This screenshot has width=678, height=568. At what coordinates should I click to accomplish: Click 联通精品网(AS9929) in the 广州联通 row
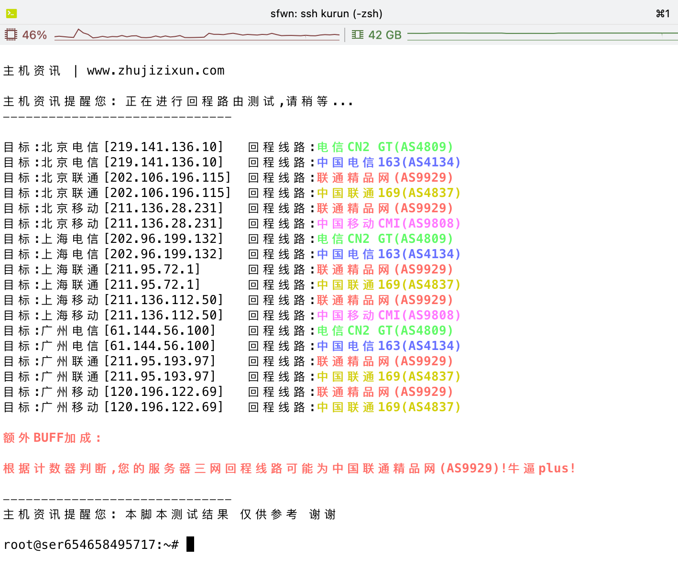(385, 361)
